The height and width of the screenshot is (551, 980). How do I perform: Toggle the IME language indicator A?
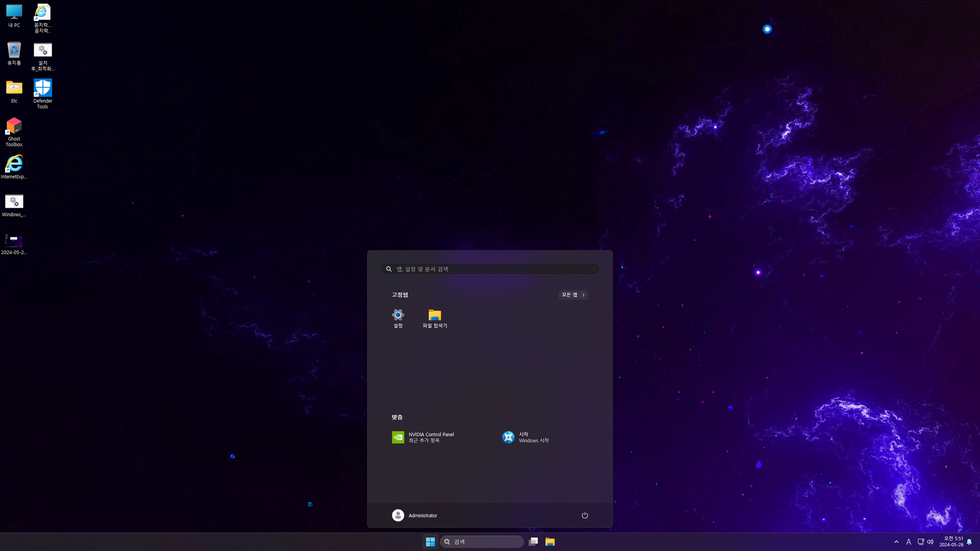[x=909, y=542]
